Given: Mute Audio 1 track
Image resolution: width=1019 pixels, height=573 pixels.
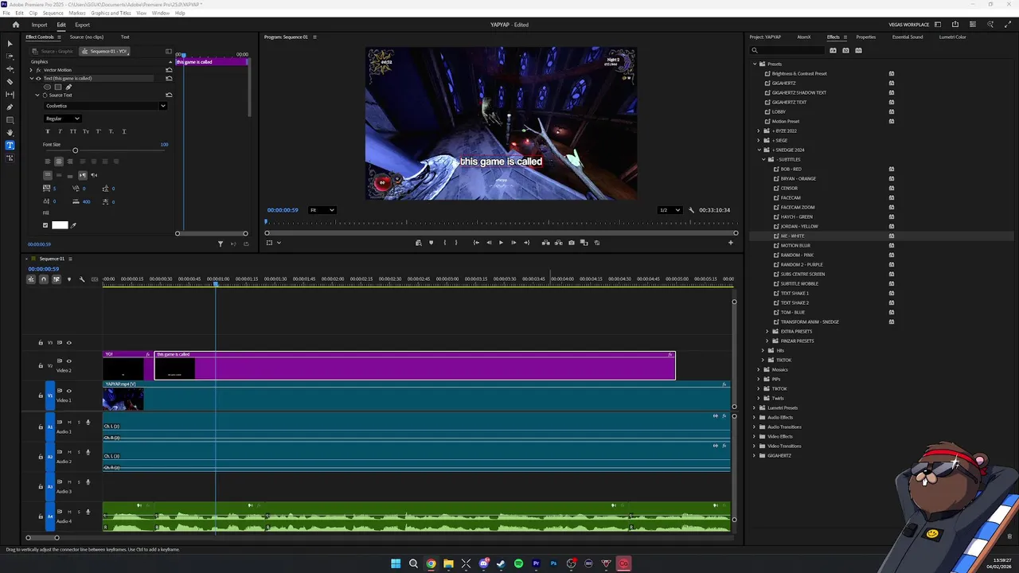Looking at the screenshot, I should [69, 422].
